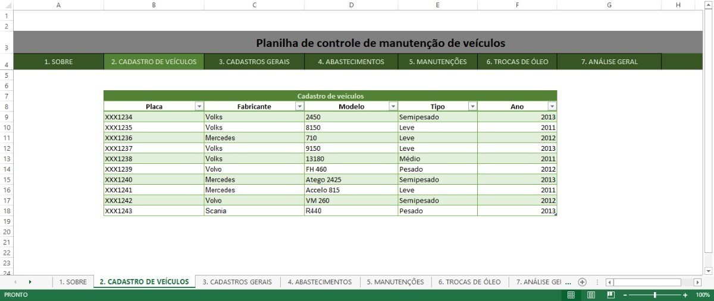Select cell containing plate XXX1239

pyautogui.click(x=154, y=169)
